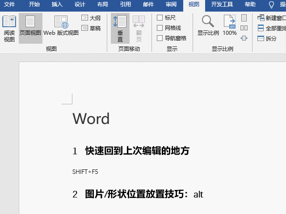Viewport: 286px width, 214px height.
Task: Click the 'SHIFT+F5' text line
Action: 85,172
